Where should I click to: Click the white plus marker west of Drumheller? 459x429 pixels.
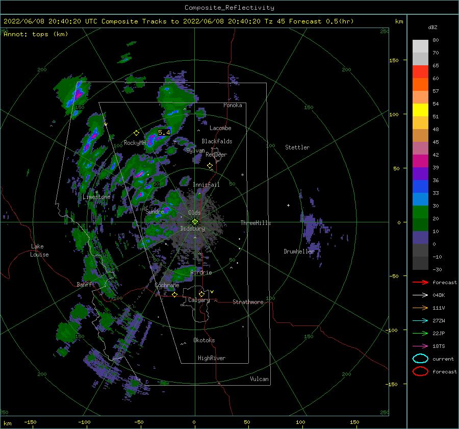[288, 205]
